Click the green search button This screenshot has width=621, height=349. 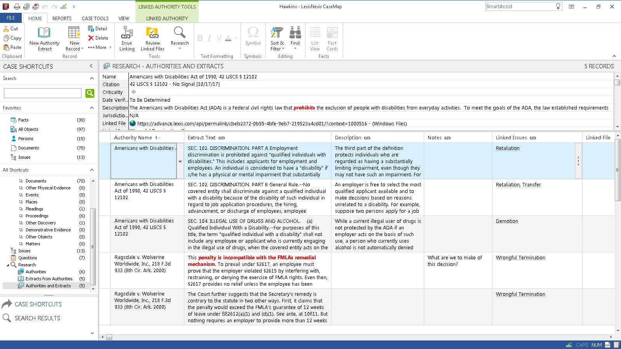coord(90,93)
